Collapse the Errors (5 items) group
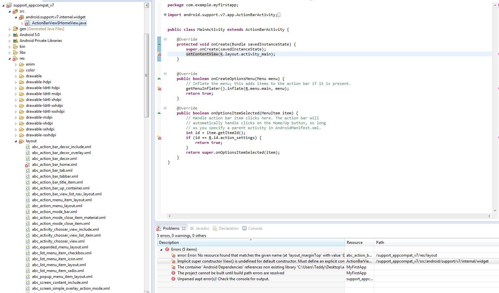 [161, 249]
